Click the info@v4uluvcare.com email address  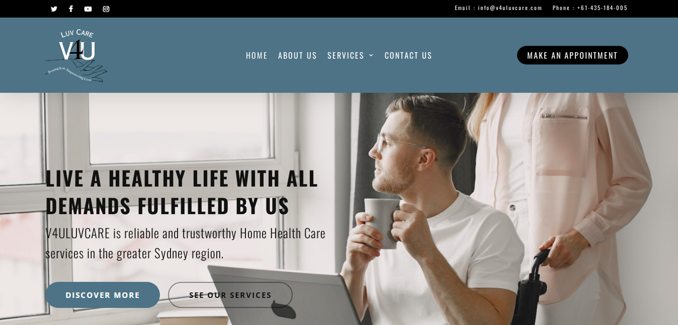pyautogui.click(x=510, y=8)
